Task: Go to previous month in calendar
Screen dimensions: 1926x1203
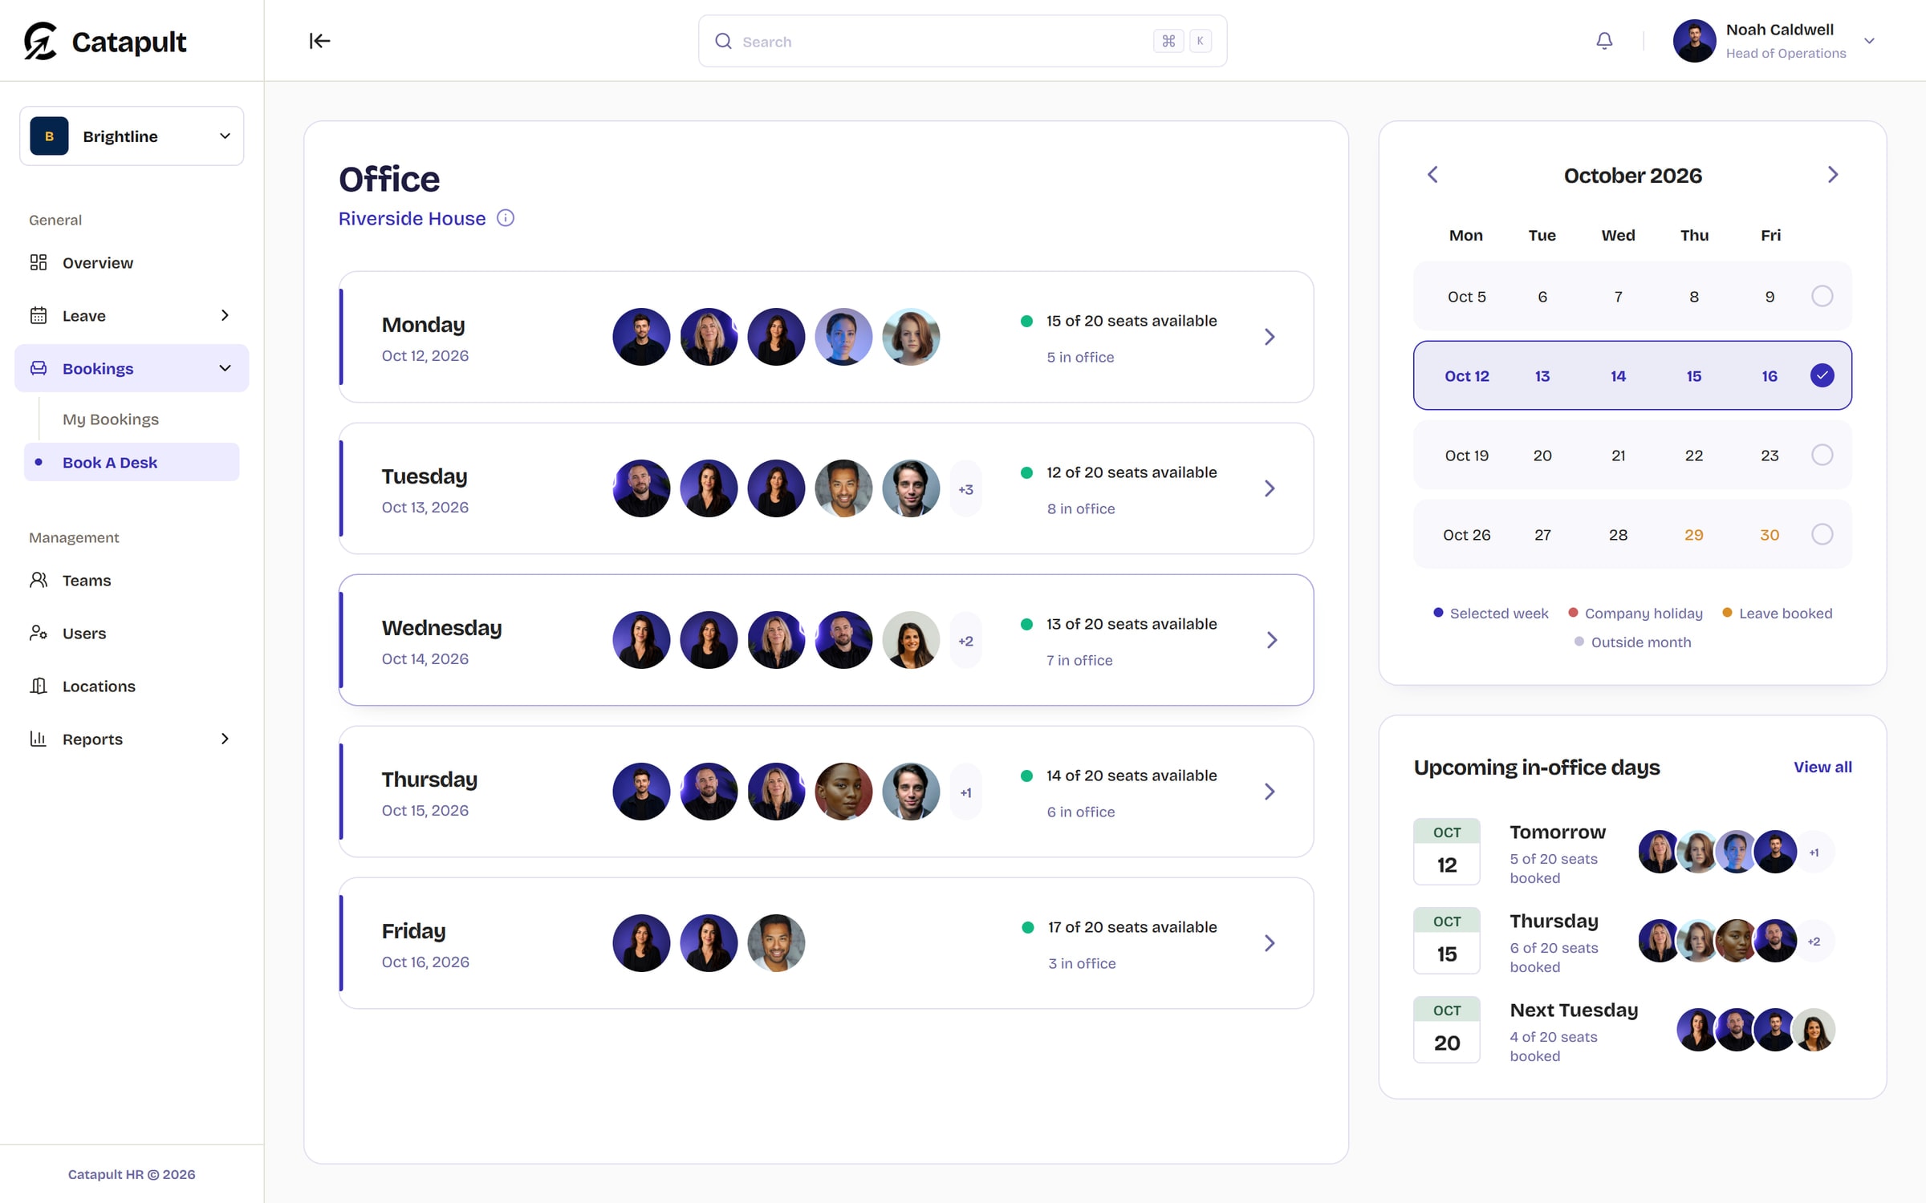Action: 1432,175
